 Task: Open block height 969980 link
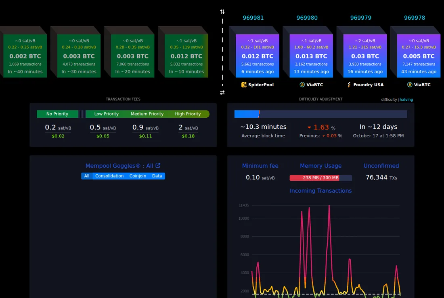(x=307, y=18)
